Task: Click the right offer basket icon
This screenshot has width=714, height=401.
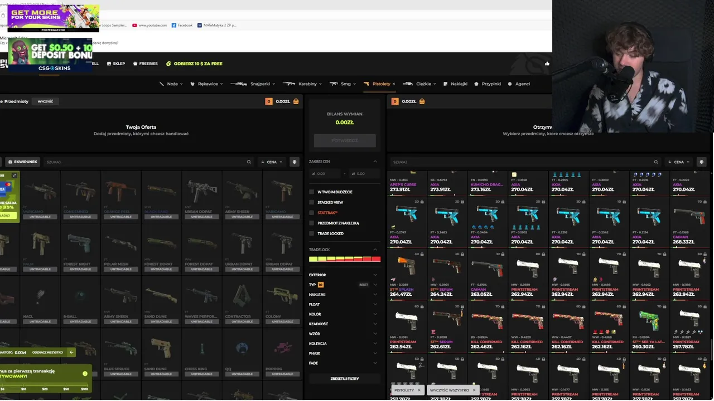Action: point(422,101)
